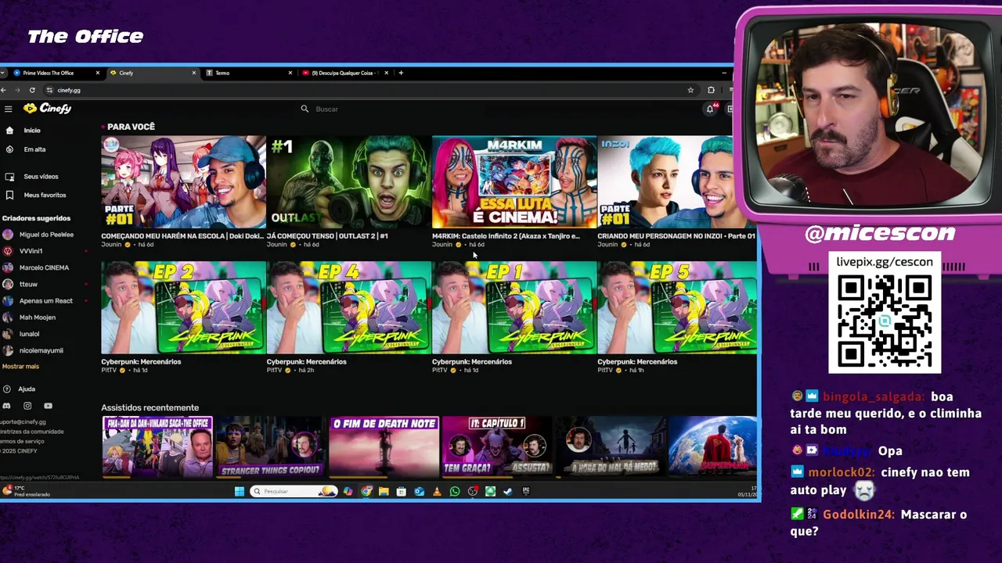Open Cyberpunk Mercenários EP 4 thumbnail

348,308
